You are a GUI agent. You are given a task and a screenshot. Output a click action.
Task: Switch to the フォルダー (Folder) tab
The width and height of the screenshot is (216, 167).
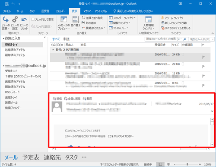[x=60, y=11]
